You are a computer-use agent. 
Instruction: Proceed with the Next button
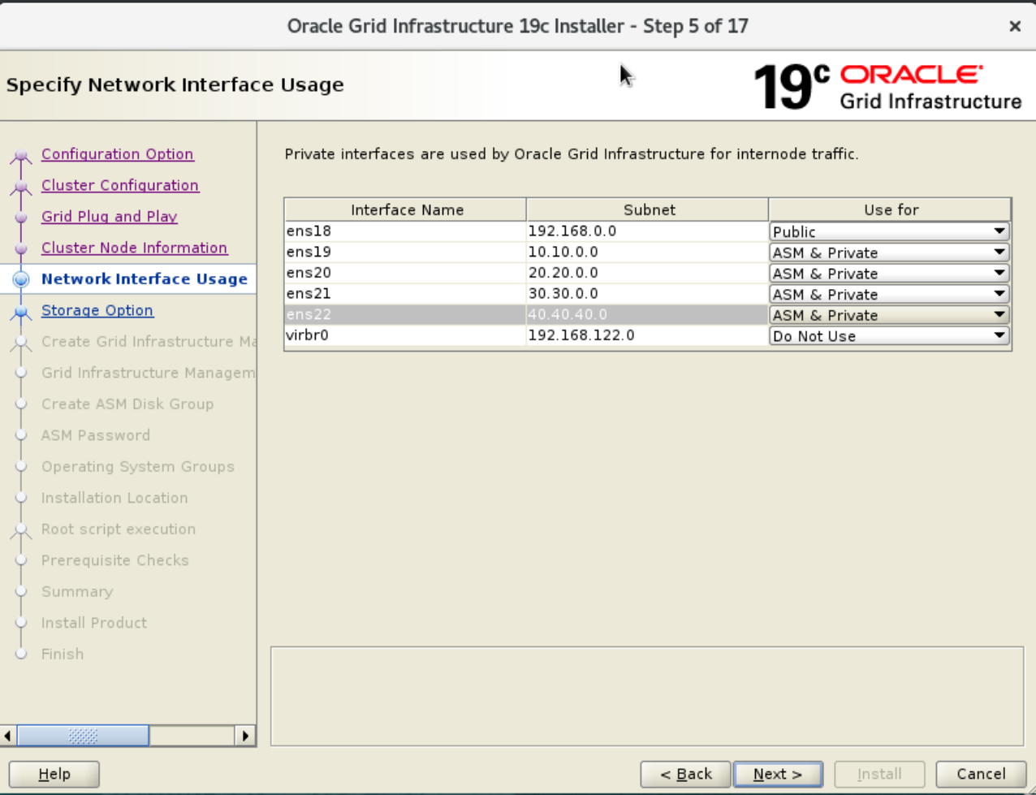(778, 774)
